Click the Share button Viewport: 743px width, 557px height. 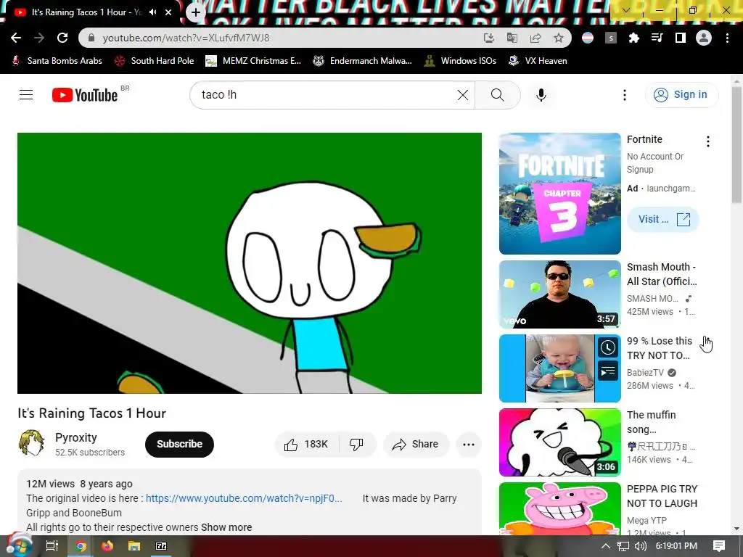coord(416,445)
